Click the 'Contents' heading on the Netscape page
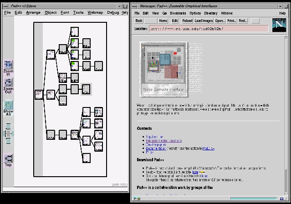 click(x=144, y=128)
